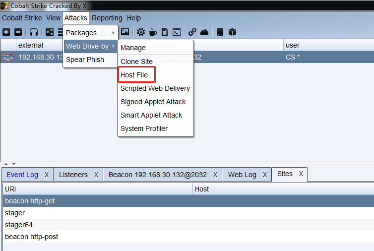Click the Attacks menu
This screenshot has height=251, width=374.
76,18
